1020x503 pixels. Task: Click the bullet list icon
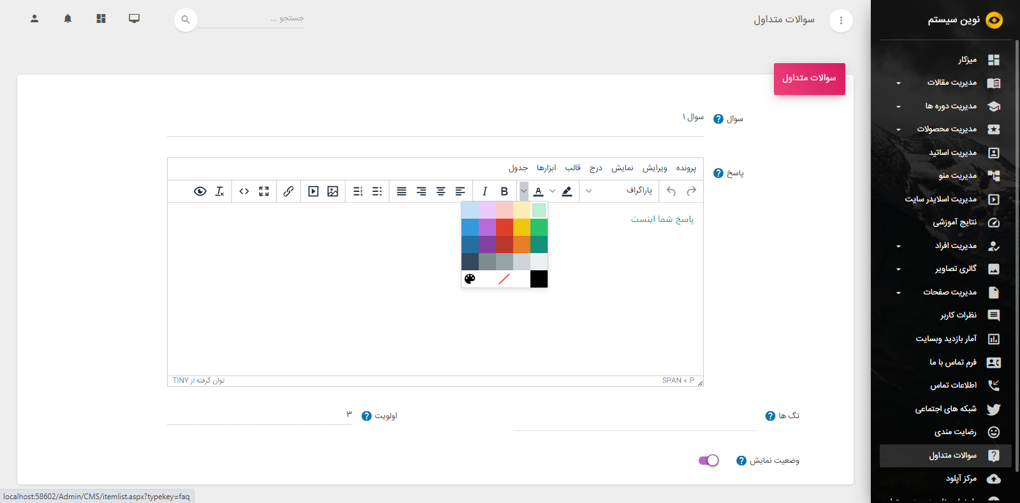(377, 191)
